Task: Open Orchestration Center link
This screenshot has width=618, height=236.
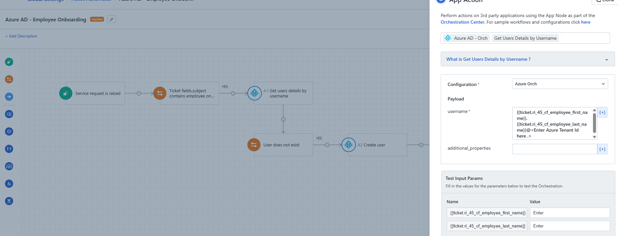Action: point(462,22)
